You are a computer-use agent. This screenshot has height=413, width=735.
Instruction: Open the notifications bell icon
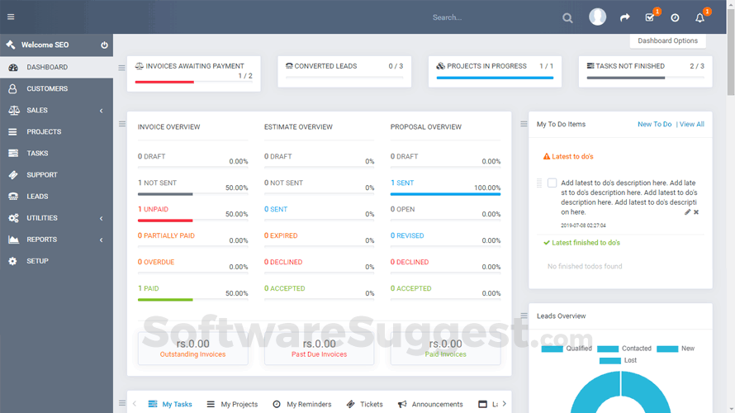[700, 17]
